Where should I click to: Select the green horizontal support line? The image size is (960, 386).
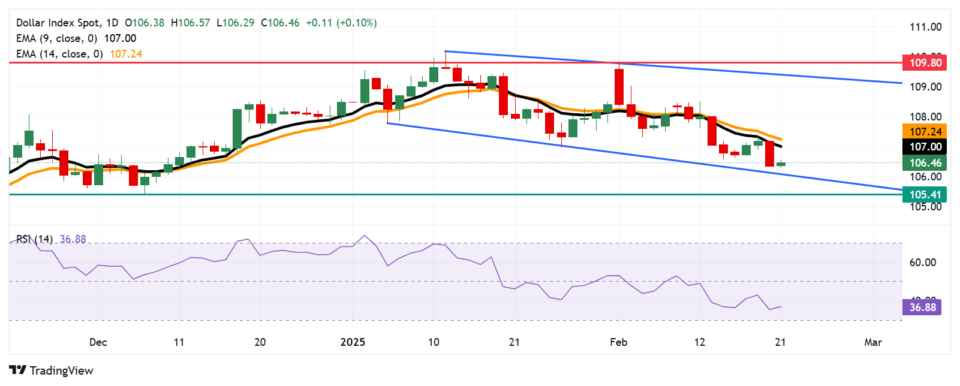[420, 194]
